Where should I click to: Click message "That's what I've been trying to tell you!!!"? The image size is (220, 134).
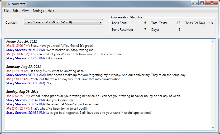59,109
